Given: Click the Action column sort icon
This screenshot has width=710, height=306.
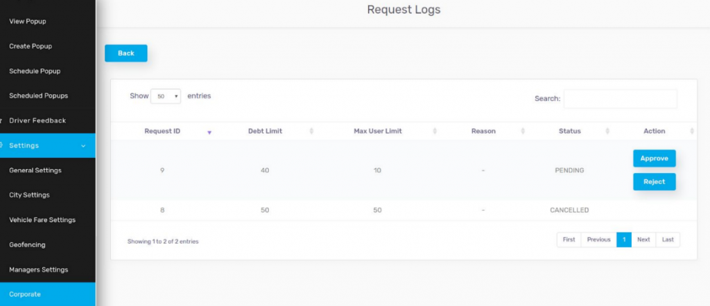Looking at the screenshot, I should pos(691,132).
